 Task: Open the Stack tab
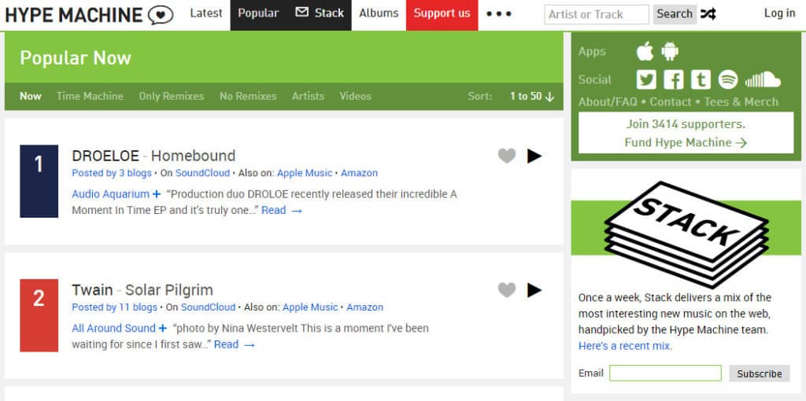coord(320,13)
